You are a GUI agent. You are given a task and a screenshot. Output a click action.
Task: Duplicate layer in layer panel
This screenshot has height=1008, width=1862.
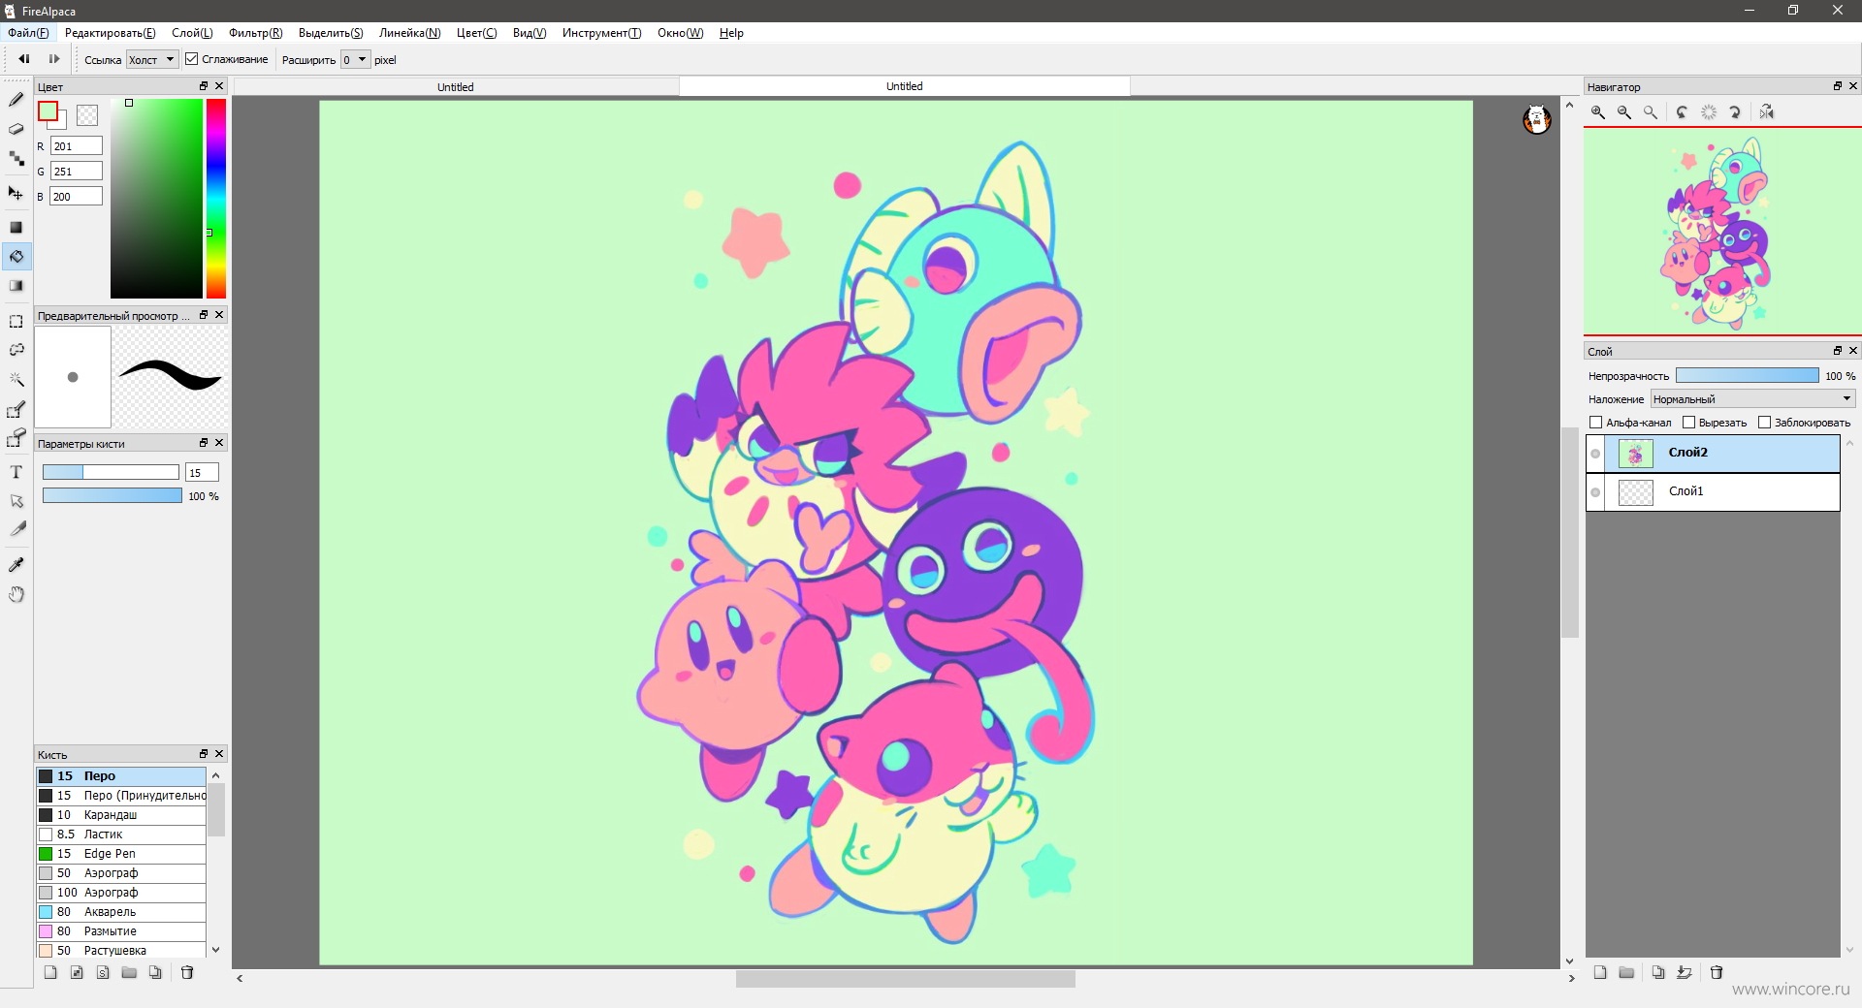point(1658,972)
